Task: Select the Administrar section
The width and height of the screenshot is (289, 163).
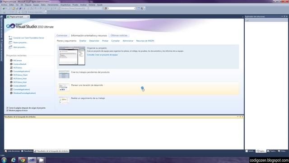Action: [128, 41]
